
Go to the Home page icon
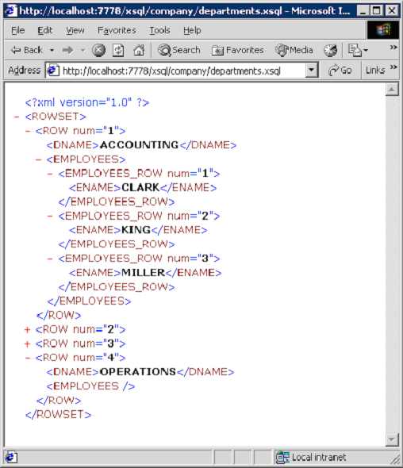tap(139, 50)
